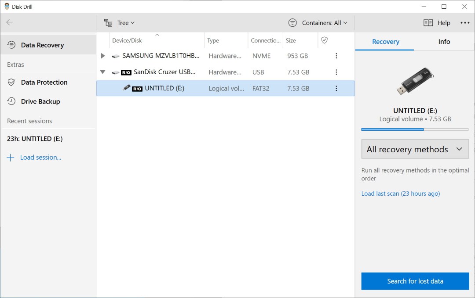Click the Drive Backup clock icon
475x298 pixels.
[11, 101]
